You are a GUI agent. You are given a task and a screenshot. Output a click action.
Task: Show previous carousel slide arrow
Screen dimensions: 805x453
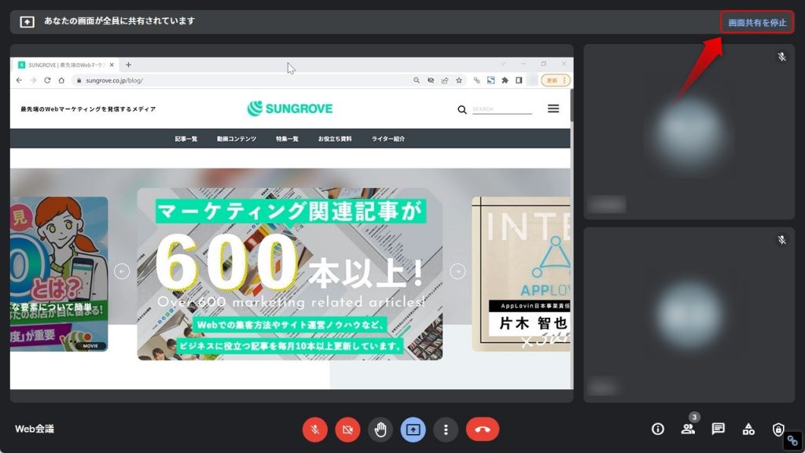click(x=122, y=271)
